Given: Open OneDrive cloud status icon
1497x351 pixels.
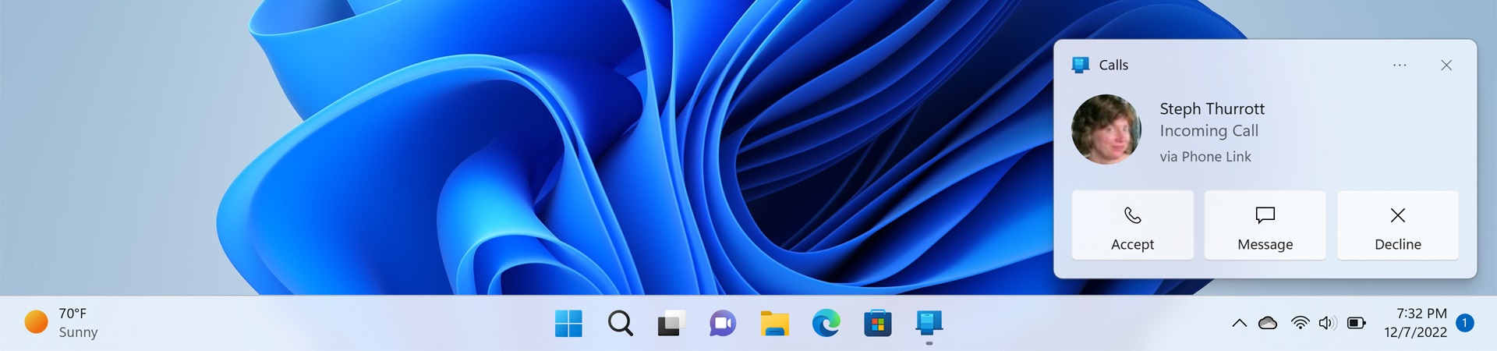Looking at the screenshot, I should coord(1268,323).
